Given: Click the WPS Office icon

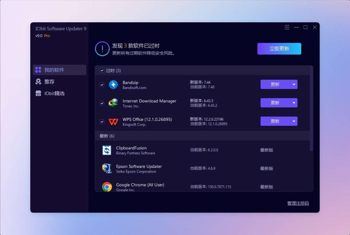Looking at the screenshot, I should [x=113, y=122].
